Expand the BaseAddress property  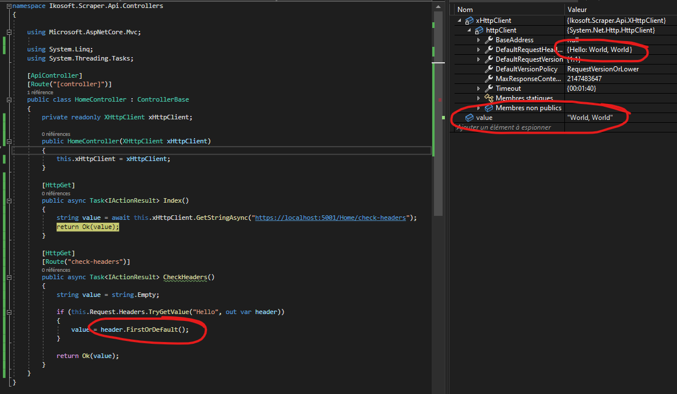click(x=479, y=40)
